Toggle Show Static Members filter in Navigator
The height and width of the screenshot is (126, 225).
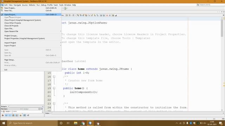(10, 115)
